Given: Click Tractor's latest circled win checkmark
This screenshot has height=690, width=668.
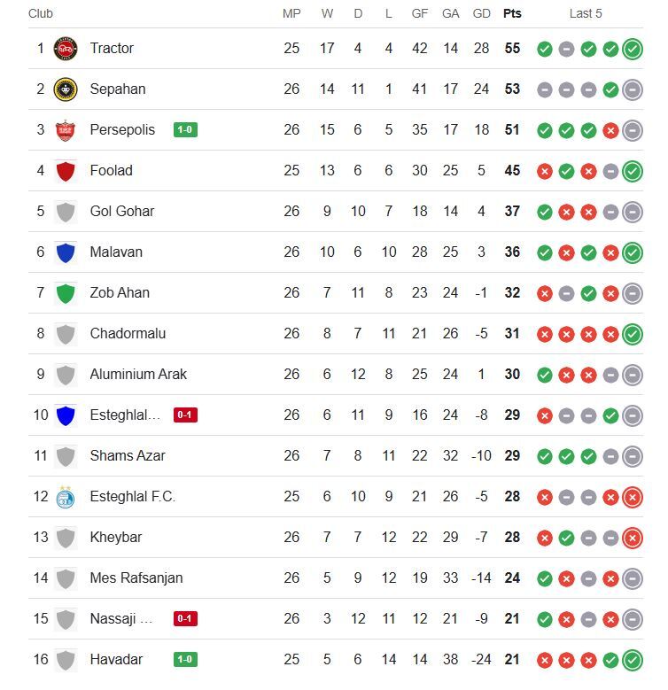Looking at the screenshot, I should coord(632,49).
